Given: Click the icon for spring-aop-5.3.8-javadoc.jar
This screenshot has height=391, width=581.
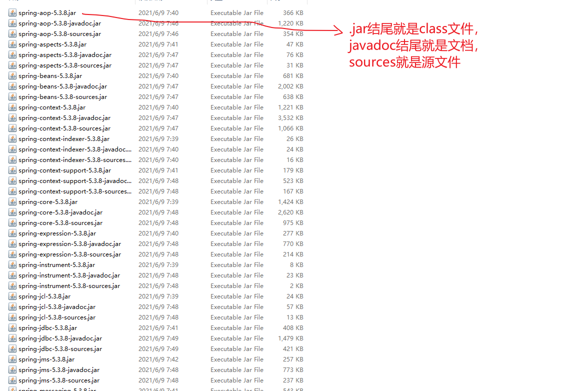Looking at the screenshot, I should tap(12, 23).
